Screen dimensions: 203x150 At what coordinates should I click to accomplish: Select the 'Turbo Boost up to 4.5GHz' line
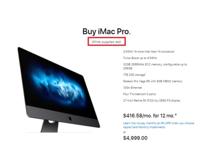(x=140, y=58)
